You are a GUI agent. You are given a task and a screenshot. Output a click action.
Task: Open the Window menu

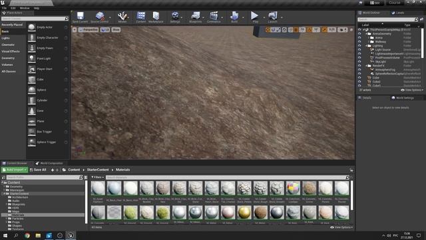(x=25, y=8)
